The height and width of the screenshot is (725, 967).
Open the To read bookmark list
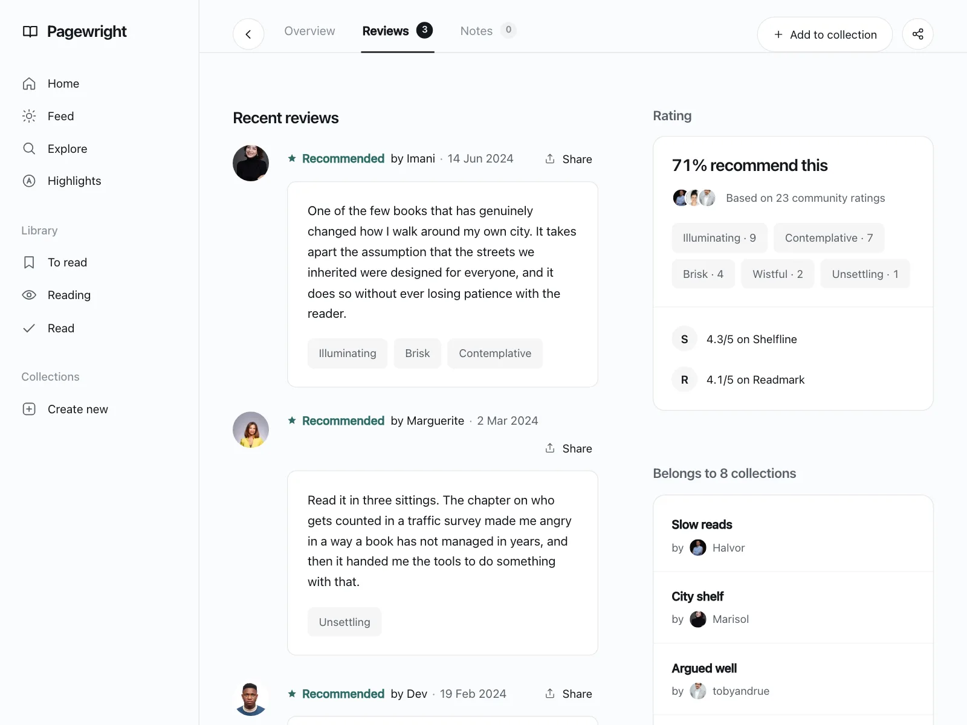55,262
